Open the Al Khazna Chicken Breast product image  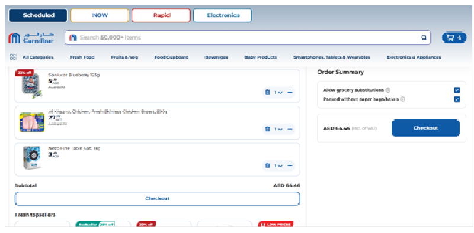point(32,122)
